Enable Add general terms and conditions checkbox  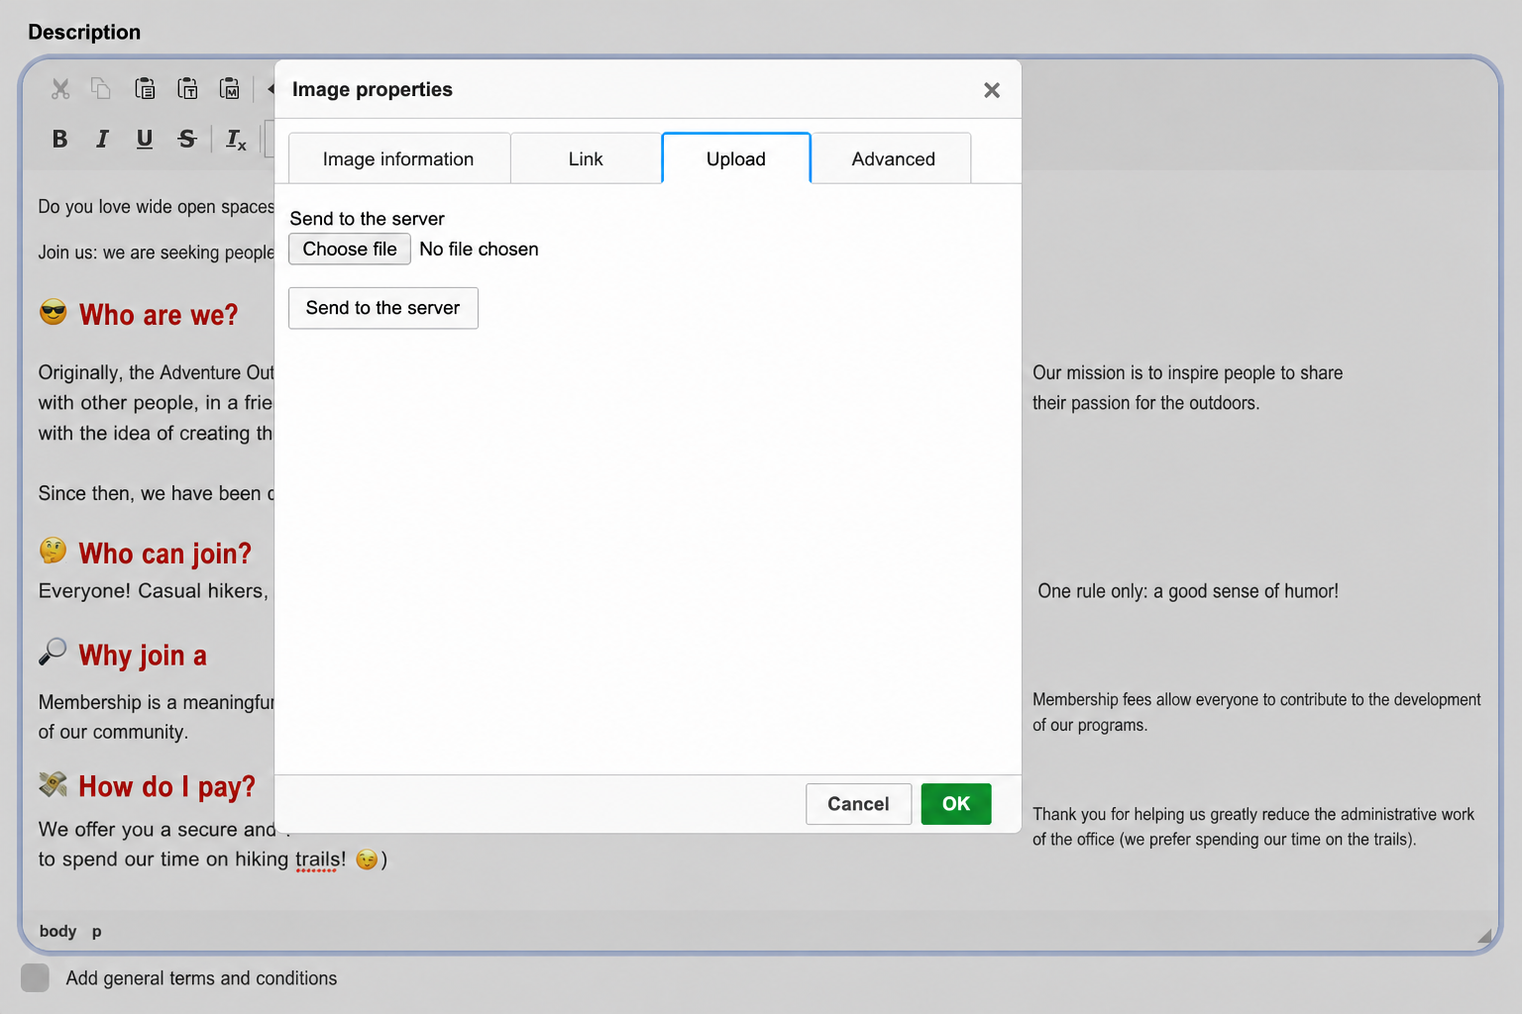[x=35, y=978]
